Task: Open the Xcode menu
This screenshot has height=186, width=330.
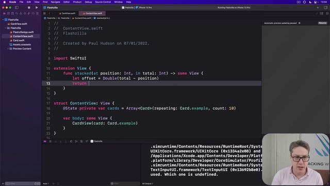Action: click(x=12, y=2)
